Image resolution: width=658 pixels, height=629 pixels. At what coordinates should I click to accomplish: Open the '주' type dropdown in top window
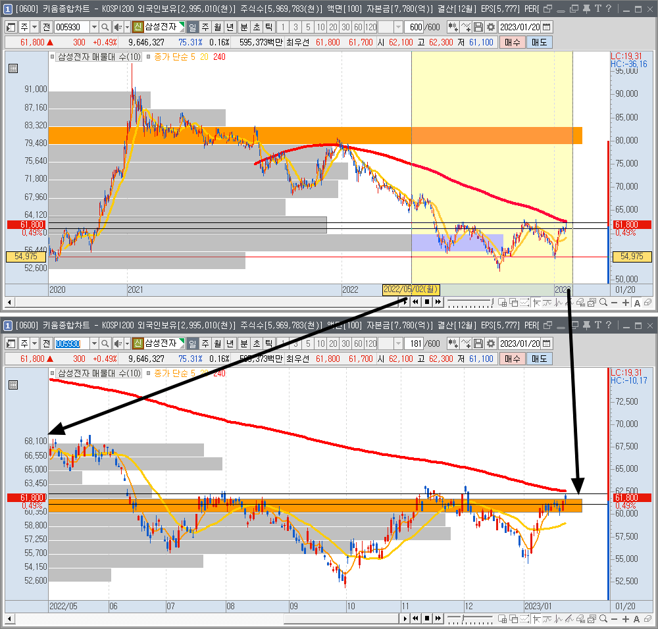pyautogui.click(x=35, y=27)
